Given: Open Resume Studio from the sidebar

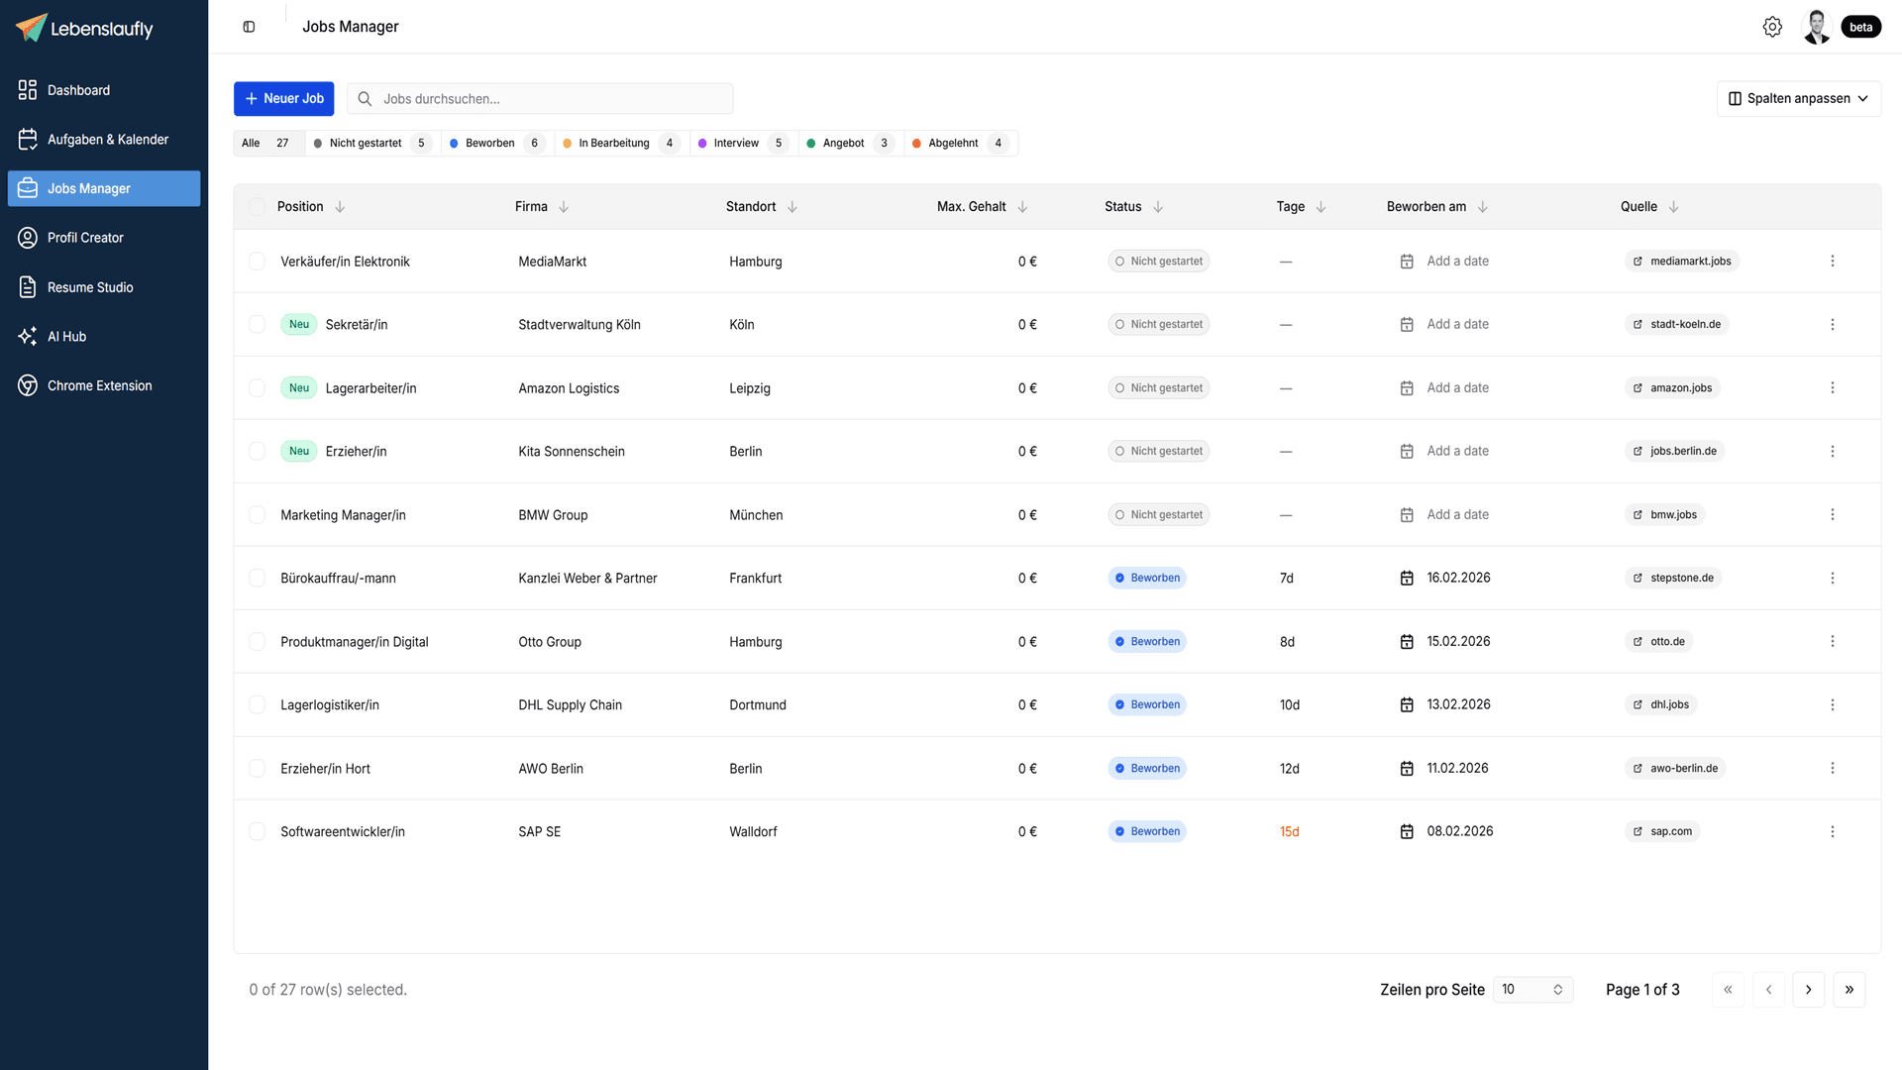Looking at the screenshot, I should (x=28, y=287).
